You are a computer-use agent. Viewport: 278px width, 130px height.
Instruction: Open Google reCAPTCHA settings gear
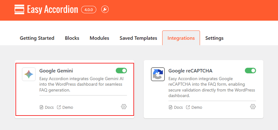(253, 107)
